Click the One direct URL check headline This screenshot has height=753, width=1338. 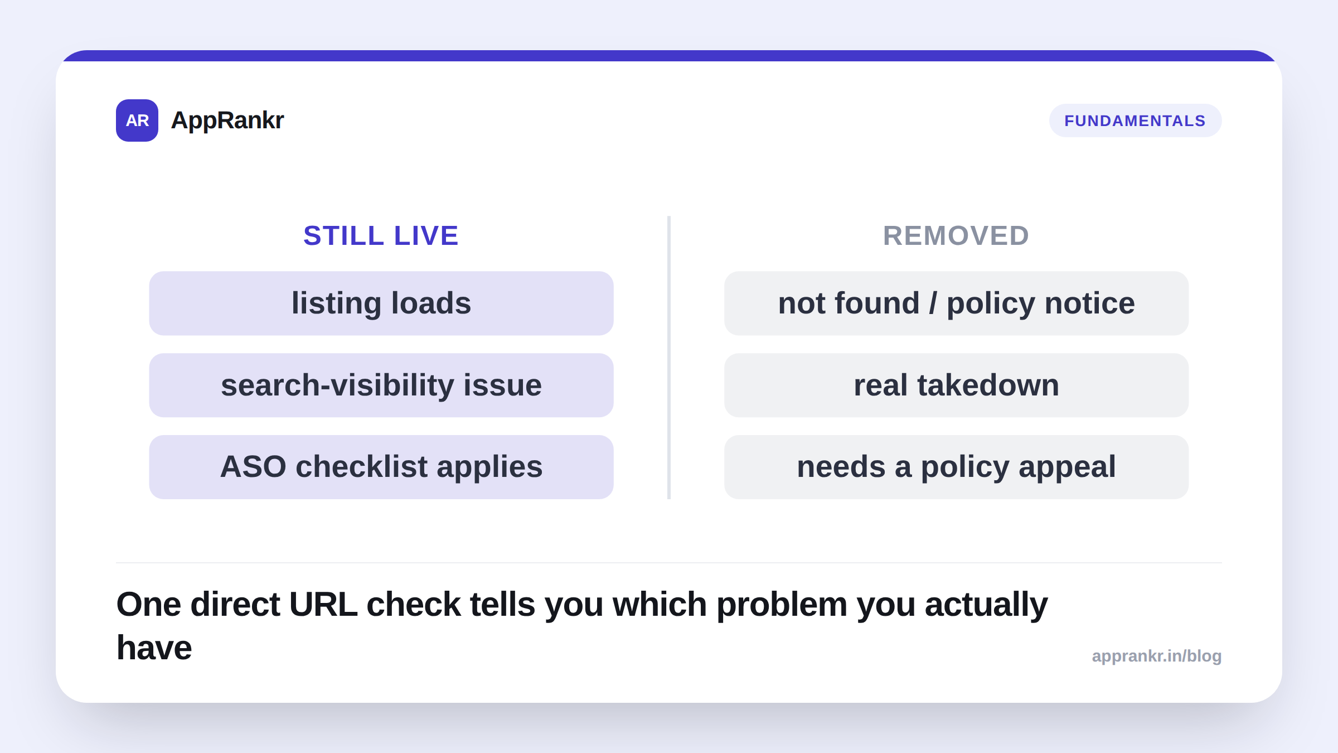(582, 626)
